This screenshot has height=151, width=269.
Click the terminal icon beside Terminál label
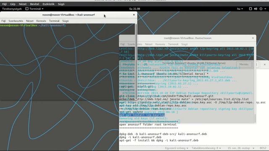click(27, 9)
